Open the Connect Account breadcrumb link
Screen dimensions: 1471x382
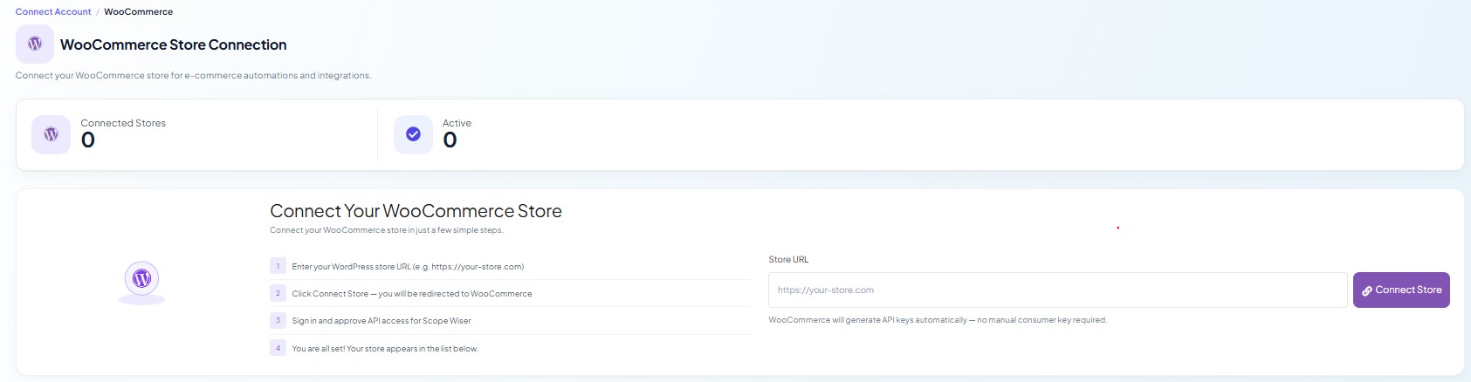tap(53, 11)
